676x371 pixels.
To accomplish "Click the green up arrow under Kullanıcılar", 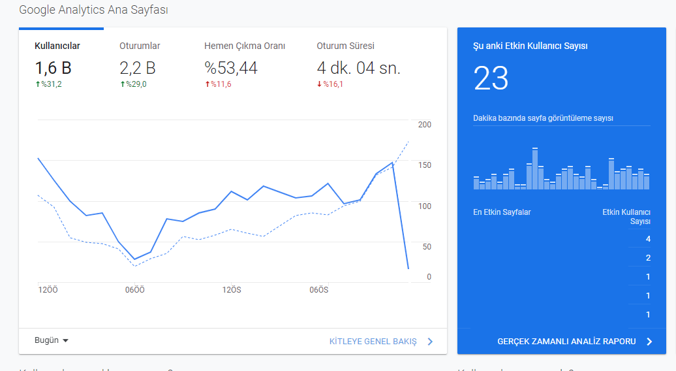I will pos(38,84).
